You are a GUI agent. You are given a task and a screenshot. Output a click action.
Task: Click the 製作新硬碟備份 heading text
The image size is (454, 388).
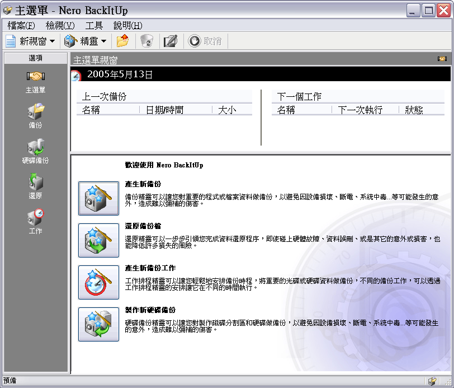[x=150, y=310]
